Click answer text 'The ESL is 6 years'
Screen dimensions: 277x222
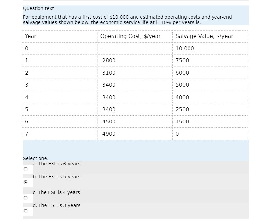coord(57,164)
